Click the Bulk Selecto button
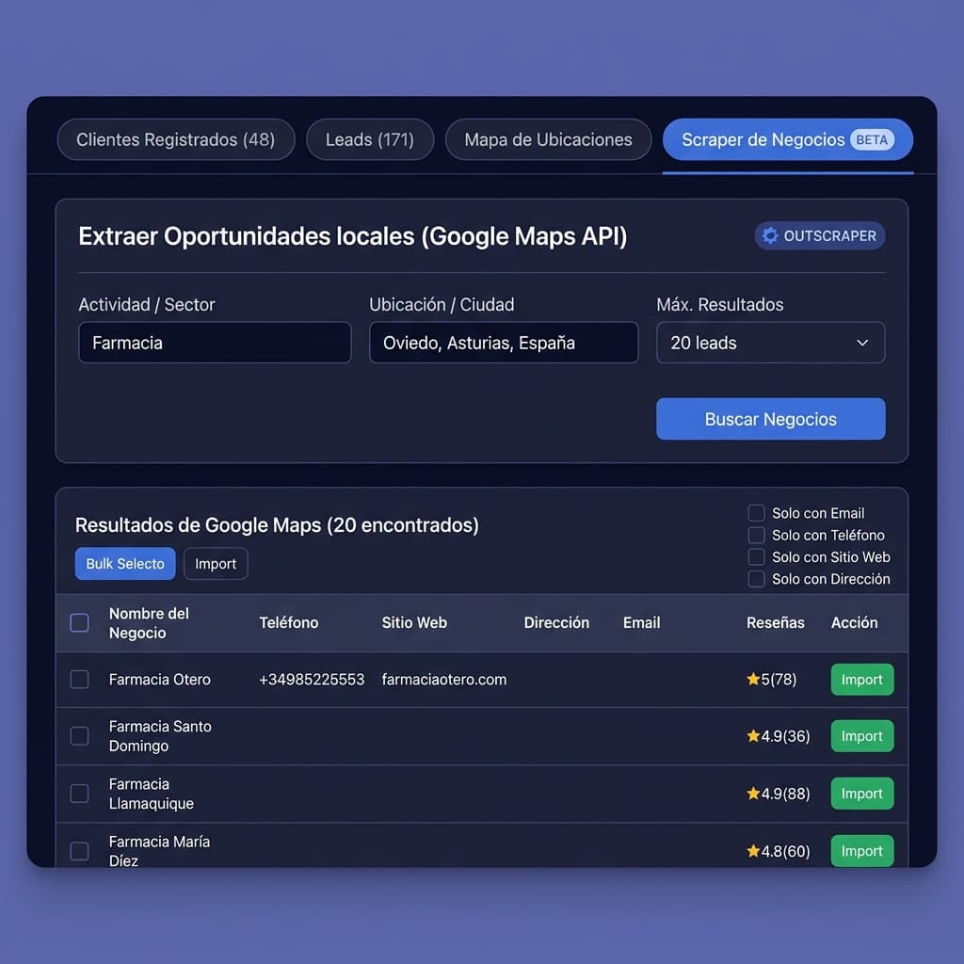This screenshot has height=964, width=964. (125, 564)
